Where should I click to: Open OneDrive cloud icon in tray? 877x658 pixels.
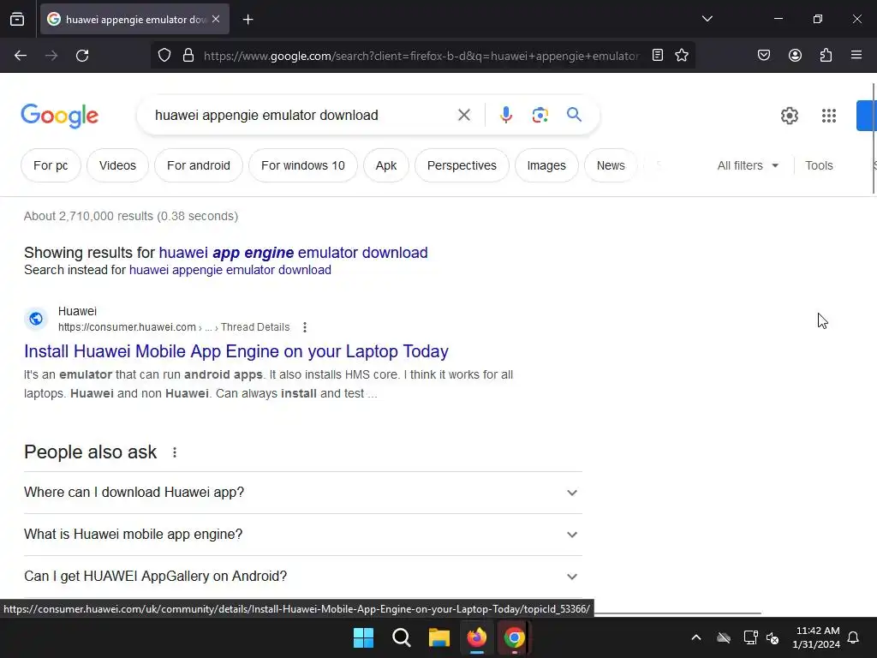pyautogui.click(x=723, y=637)
